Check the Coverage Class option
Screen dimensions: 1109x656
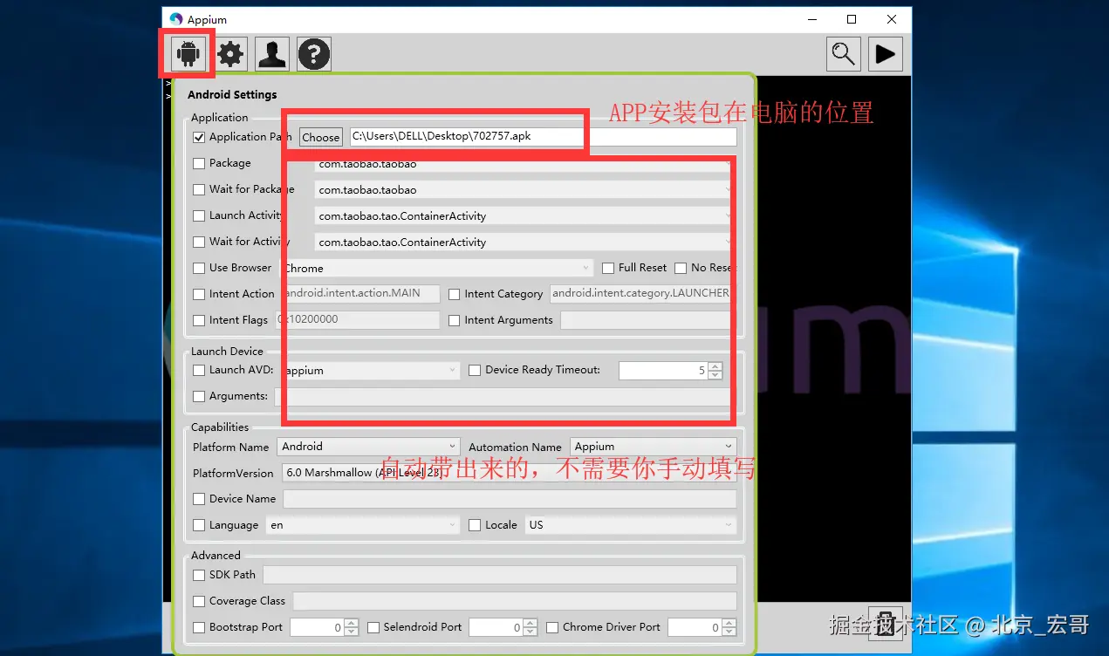pos(199,601)
